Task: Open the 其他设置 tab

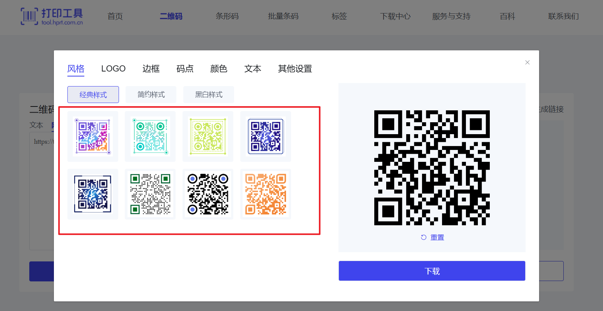Action: (x=295, y=69)
